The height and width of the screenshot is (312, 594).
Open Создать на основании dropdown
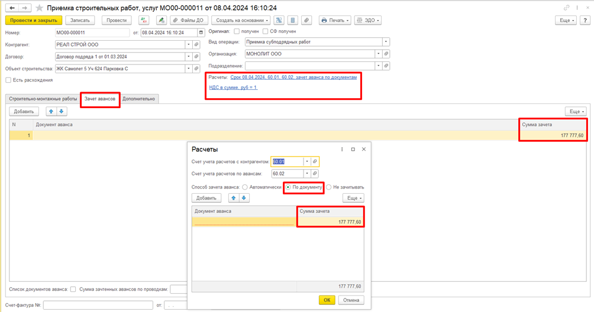241,20
